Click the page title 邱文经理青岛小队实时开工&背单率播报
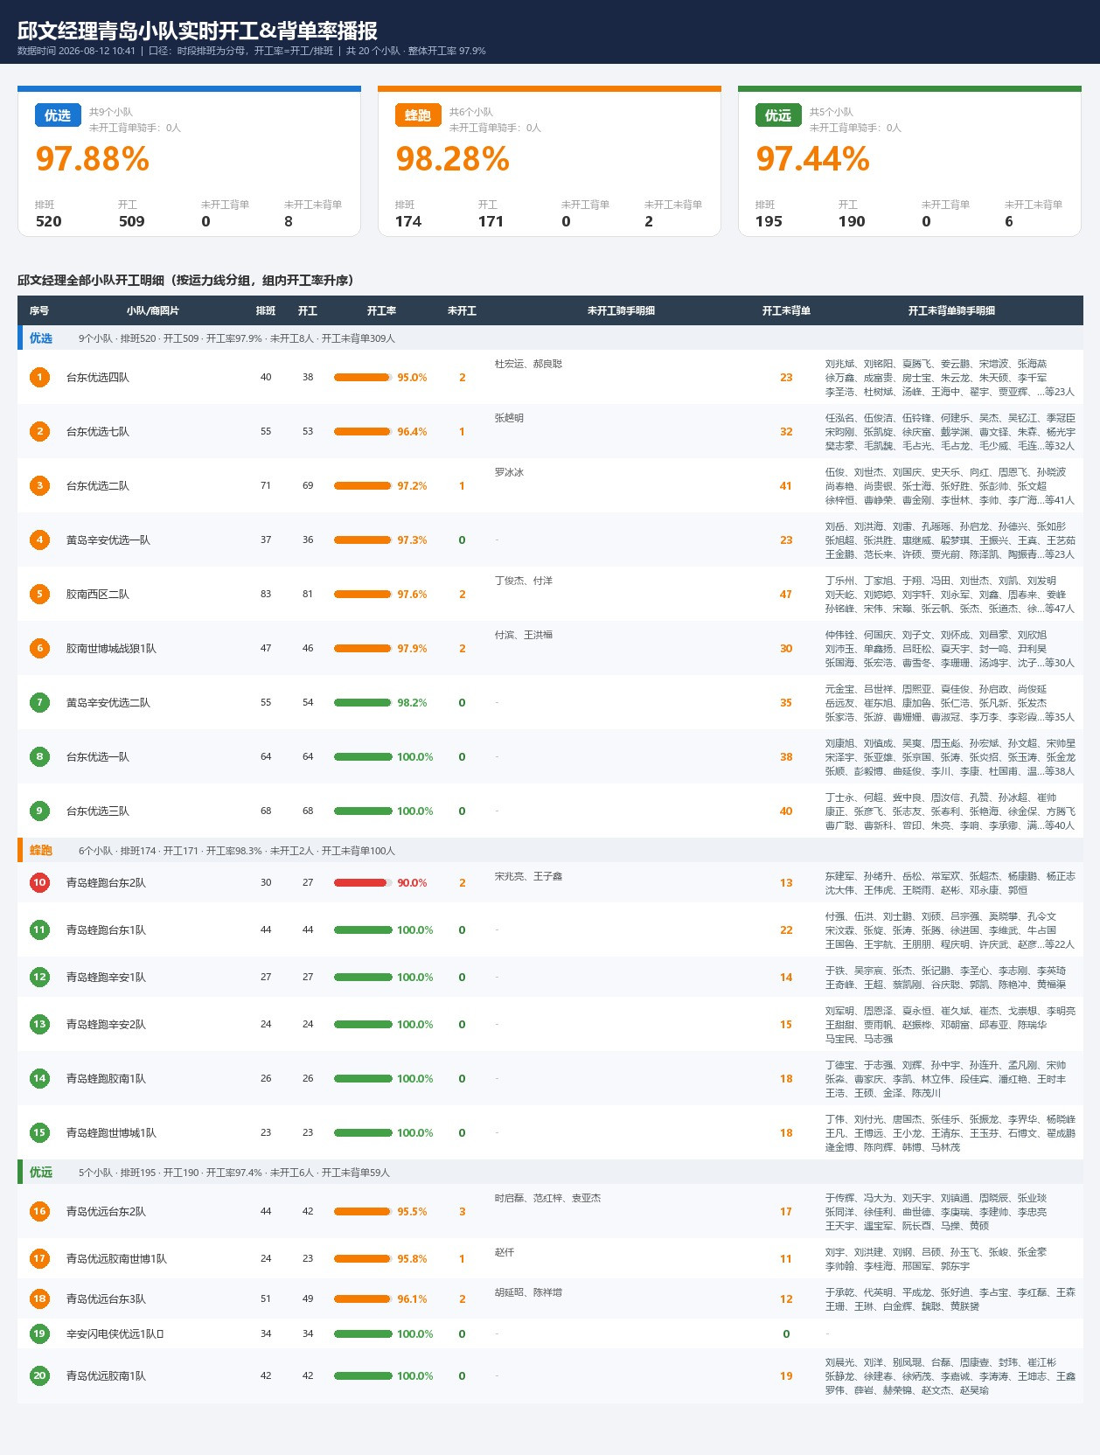The height and width of the screenshot is (1455, 1100). click(x=198, y=31)
